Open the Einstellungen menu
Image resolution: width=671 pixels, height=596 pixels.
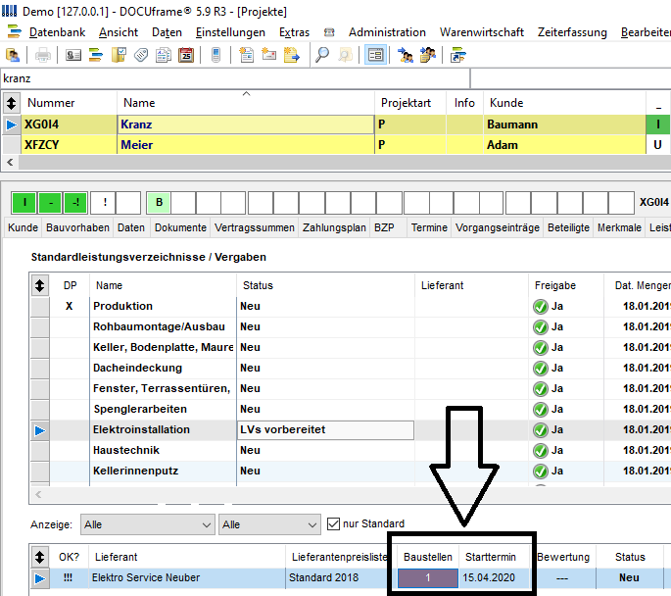230,32
